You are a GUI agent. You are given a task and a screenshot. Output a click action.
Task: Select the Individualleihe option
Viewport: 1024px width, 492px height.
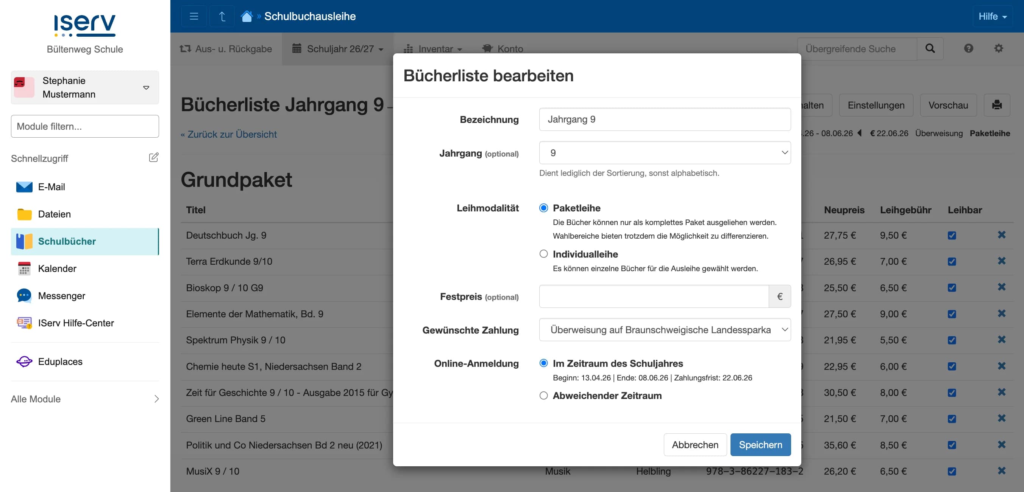543,254
